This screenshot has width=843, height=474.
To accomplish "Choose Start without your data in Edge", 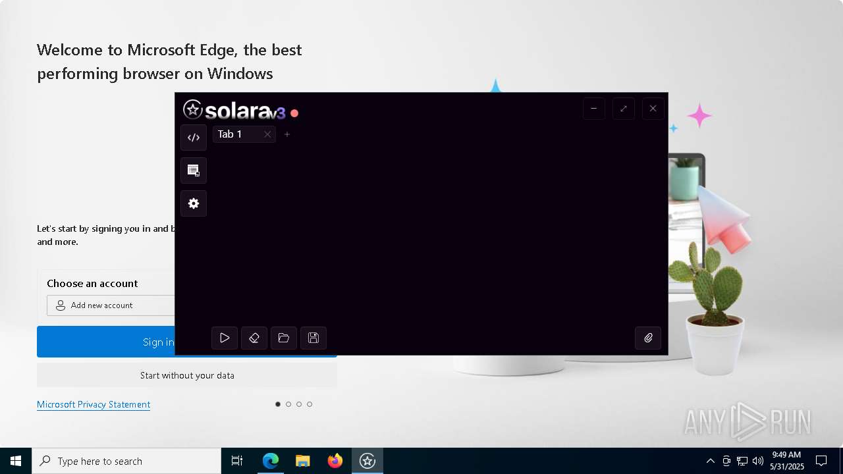I will click(187, 375).
